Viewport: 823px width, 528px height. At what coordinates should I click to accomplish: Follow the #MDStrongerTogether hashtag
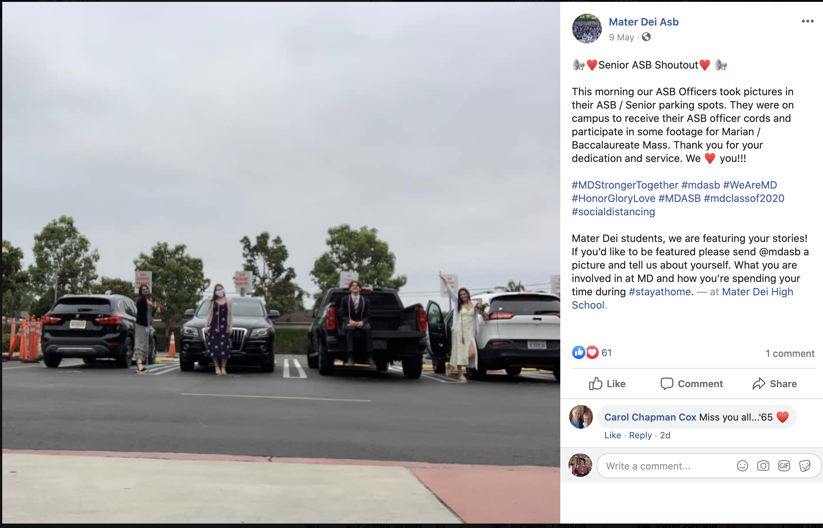click(x=625, y=185)
